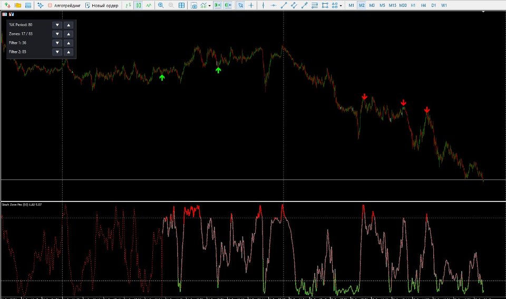Open the Toolbox panel icon
Screen dimensions: 506x299
[x=28, y=5]
